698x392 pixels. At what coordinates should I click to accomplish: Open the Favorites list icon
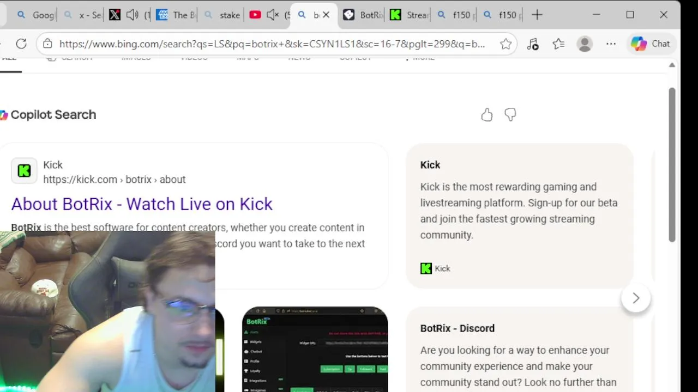558,44
